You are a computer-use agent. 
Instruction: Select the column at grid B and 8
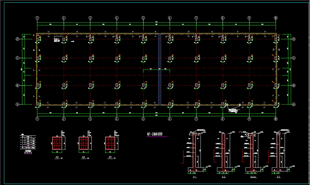pos(223,85)
